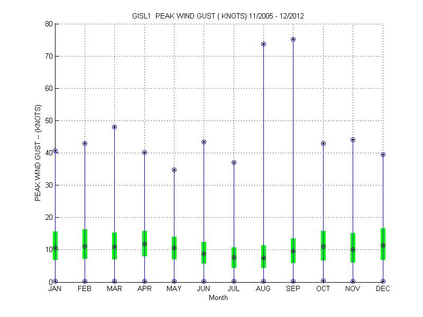Click the y-axis tick value 60
Image resolution: width=423 pixels, height=317 pixels.
49,88
